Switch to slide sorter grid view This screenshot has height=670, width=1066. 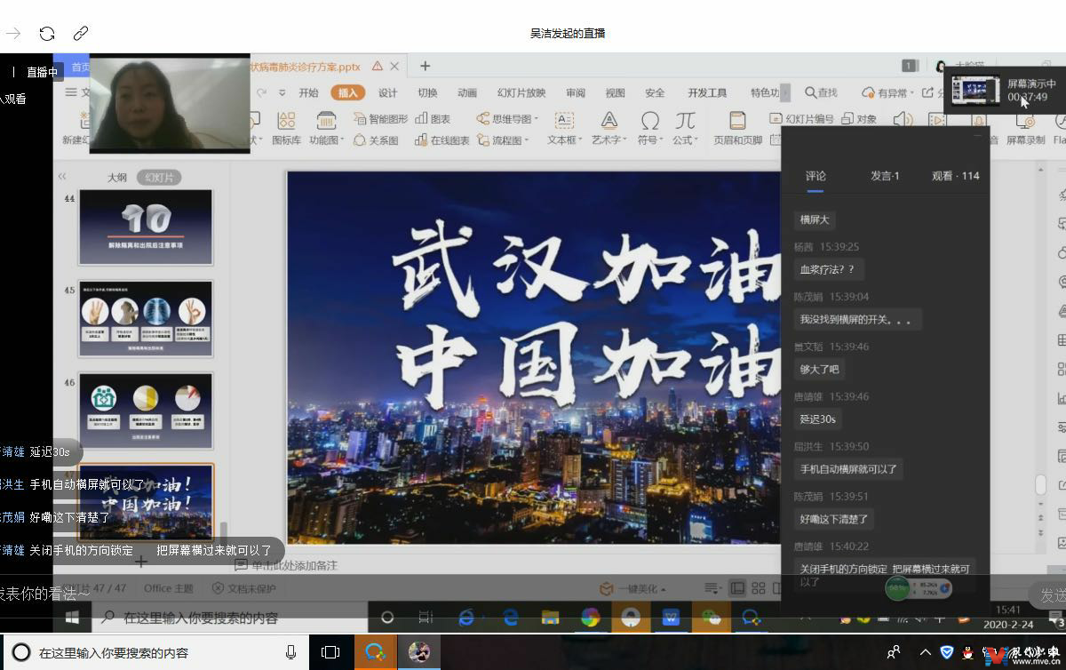coord(758,588)
